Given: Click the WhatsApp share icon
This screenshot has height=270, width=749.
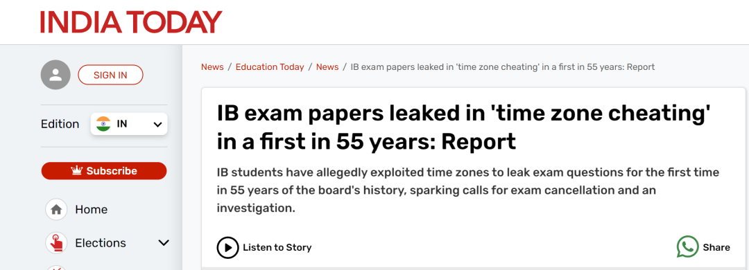Looking at the screenshot, I should (688, 247).
